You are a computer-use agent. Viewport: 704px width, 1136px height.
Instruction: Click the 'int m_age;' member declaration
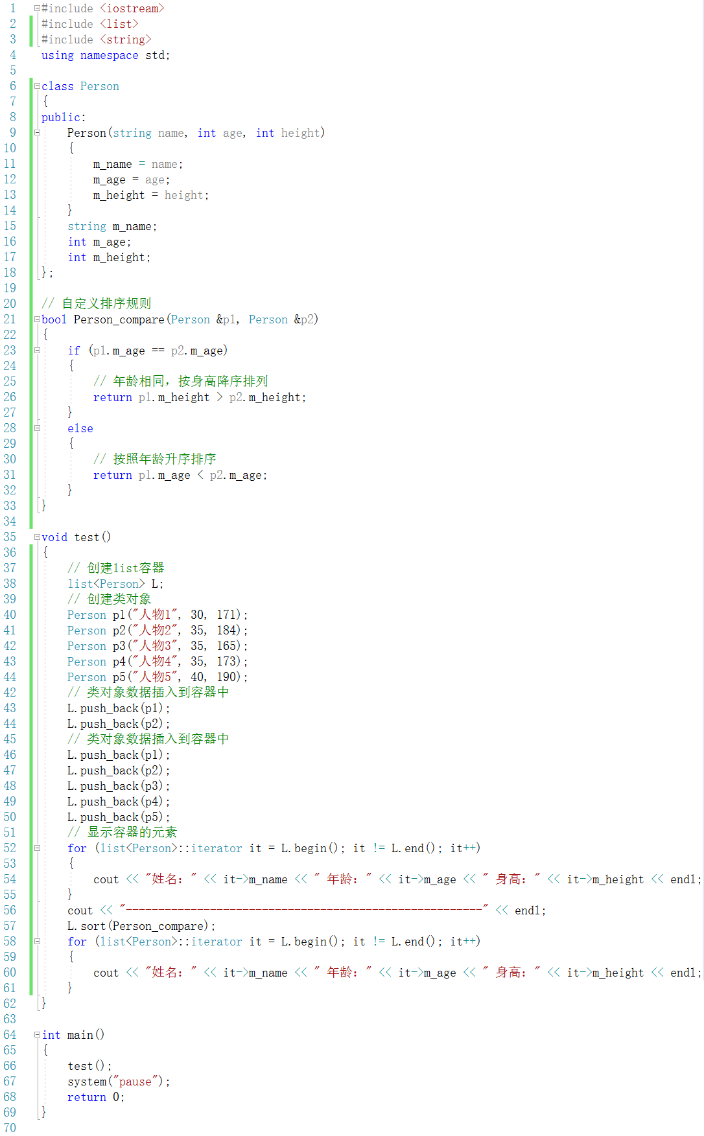(x=99, y=242)
